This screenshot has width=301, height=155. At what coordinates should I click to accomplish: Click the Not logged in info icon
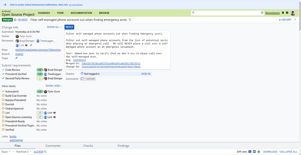coord(82,74)
